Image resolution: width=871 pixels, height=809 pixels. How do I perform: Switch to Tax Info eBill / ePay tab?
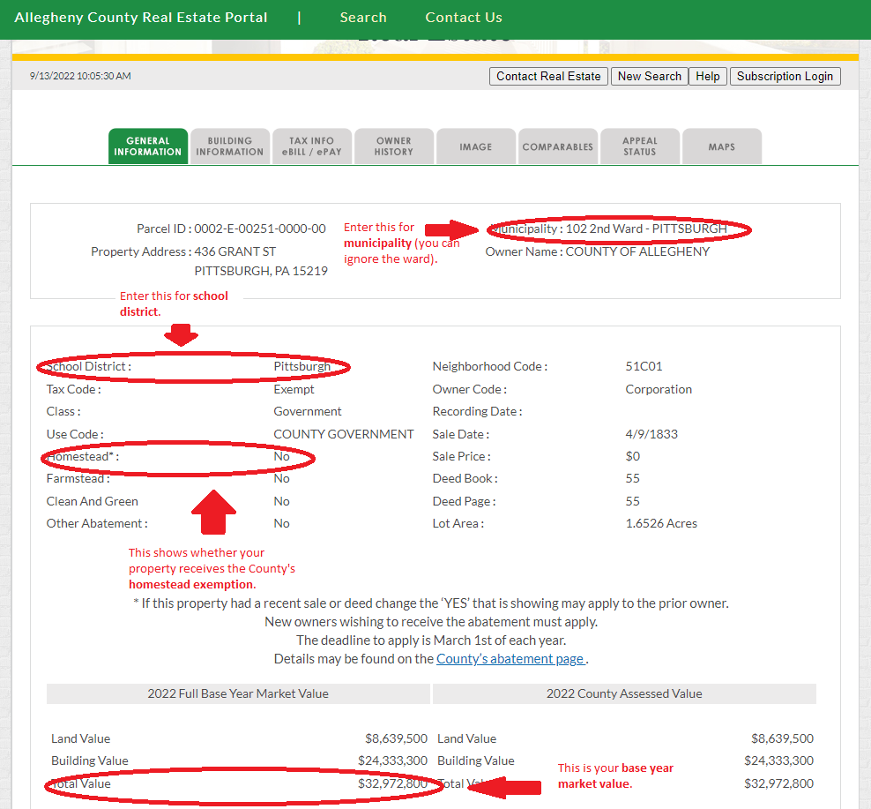tap(311, 146)
